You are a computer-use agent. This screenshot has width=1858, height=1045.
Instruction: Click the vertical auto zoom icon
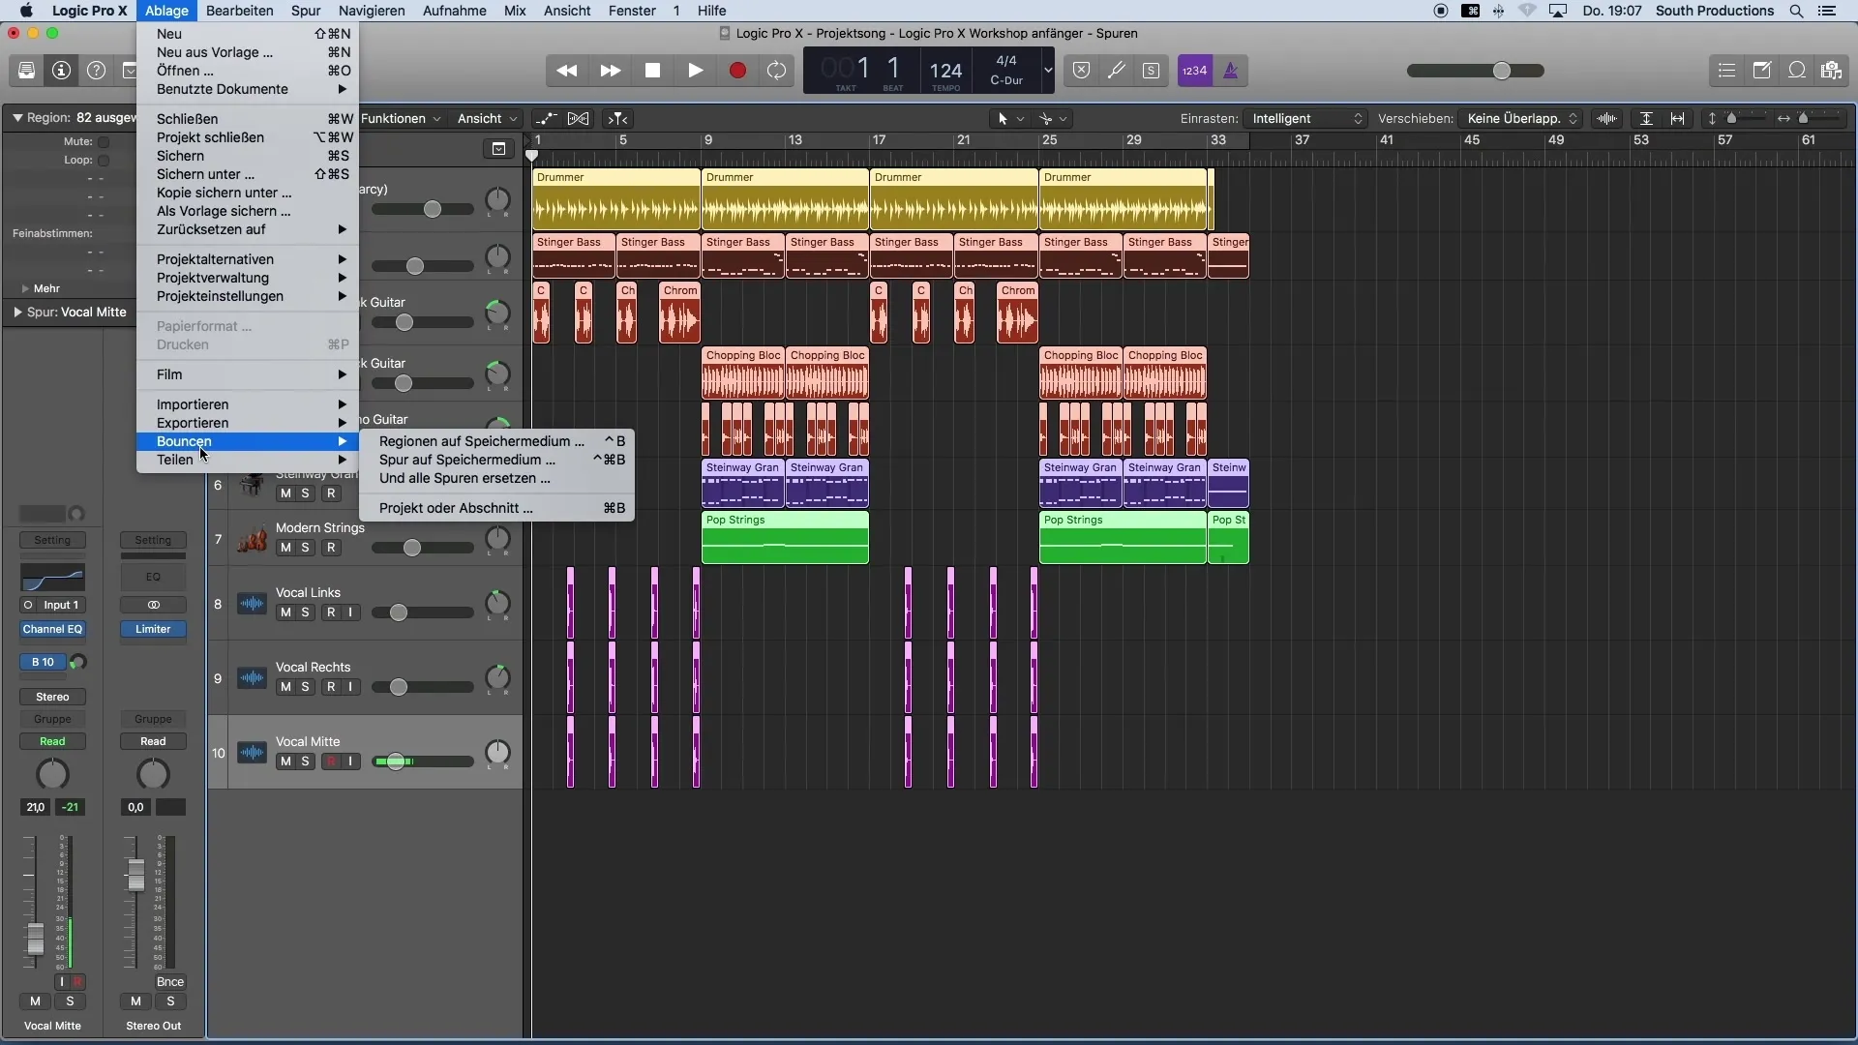point(1646,119)
